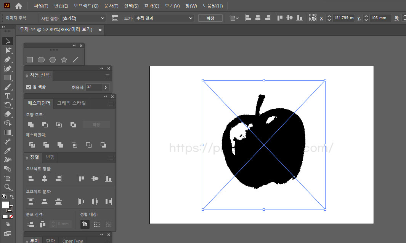Pick the Polygon shape in floating panel
This screenshot has height=243, width=406.
point(53,60)
